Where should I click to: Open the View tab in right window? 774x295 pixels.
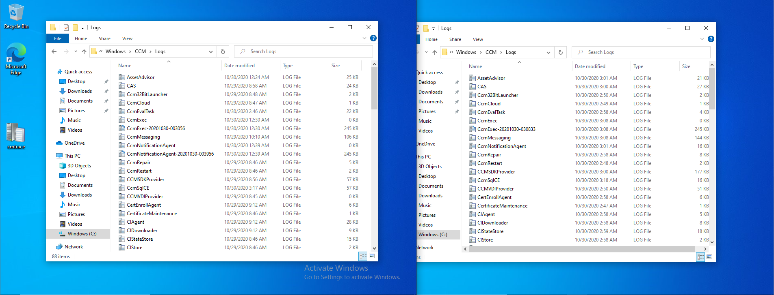tap(478, 39)
